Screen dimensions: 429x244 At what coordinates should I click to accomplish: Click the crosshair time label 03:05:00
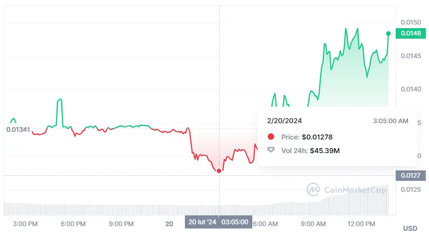235,222
